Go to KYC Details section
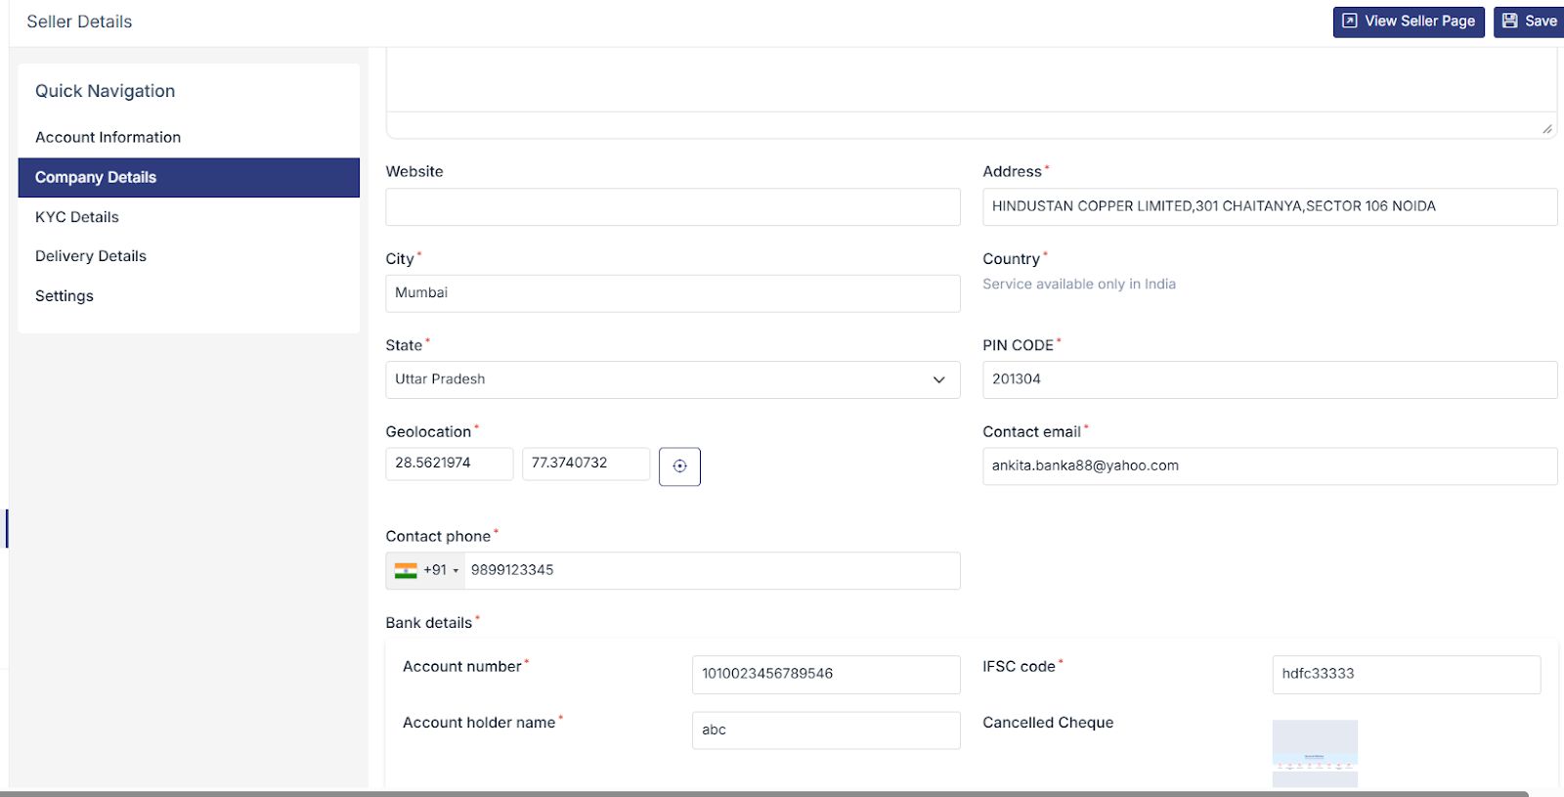1564x797 pixels. (77, 217)
